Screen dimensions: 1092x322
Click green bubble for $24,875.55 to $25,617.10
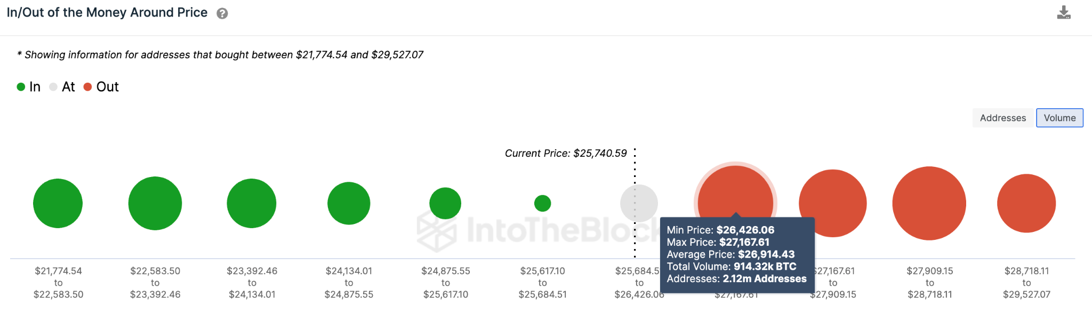coord(445,203)
